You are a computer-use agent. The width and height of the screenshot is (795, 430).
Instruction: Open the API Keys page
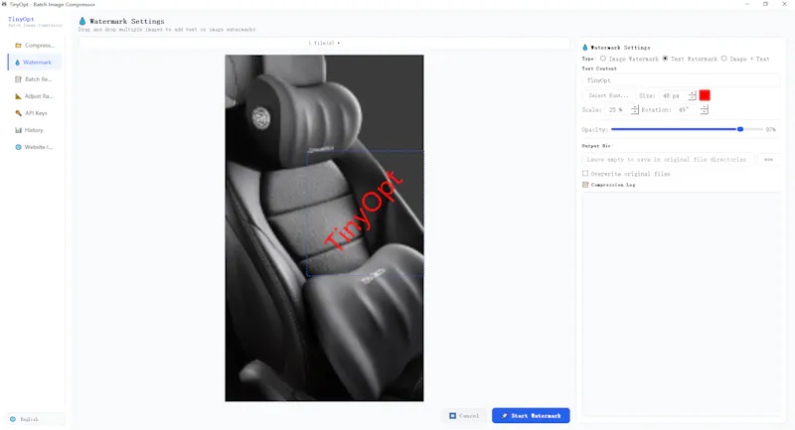[35, 113]
